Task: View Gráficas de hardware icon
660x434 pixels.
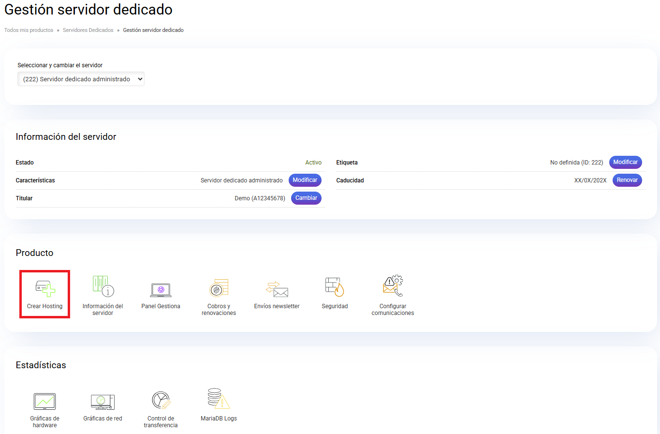Action: tap(44, 401)
